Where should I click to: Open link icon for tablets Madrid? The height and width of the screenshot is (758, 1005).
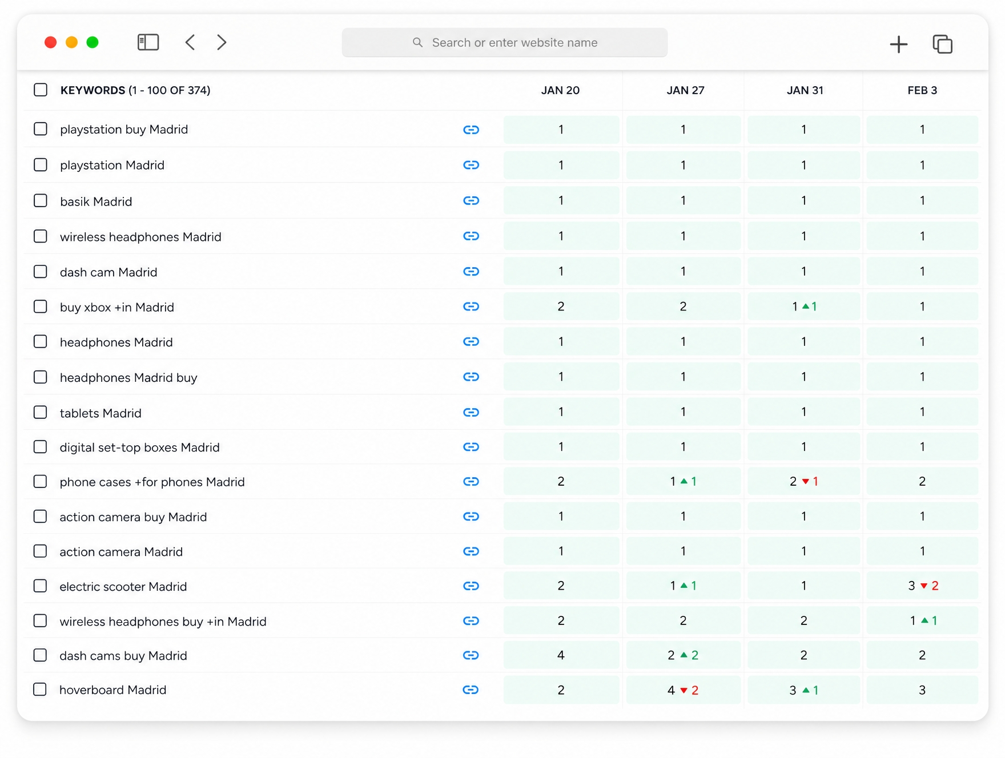coord(471,412)
